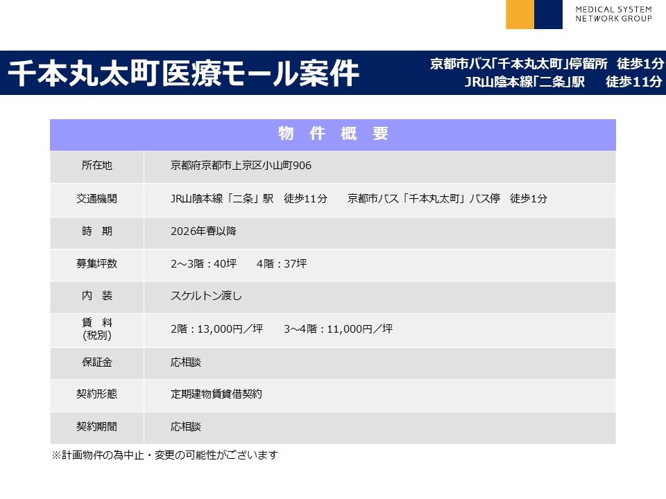Click 応相談 in the 契約期間 row
Viewport: 666px width, 499px height.
(x=186, y=427)
